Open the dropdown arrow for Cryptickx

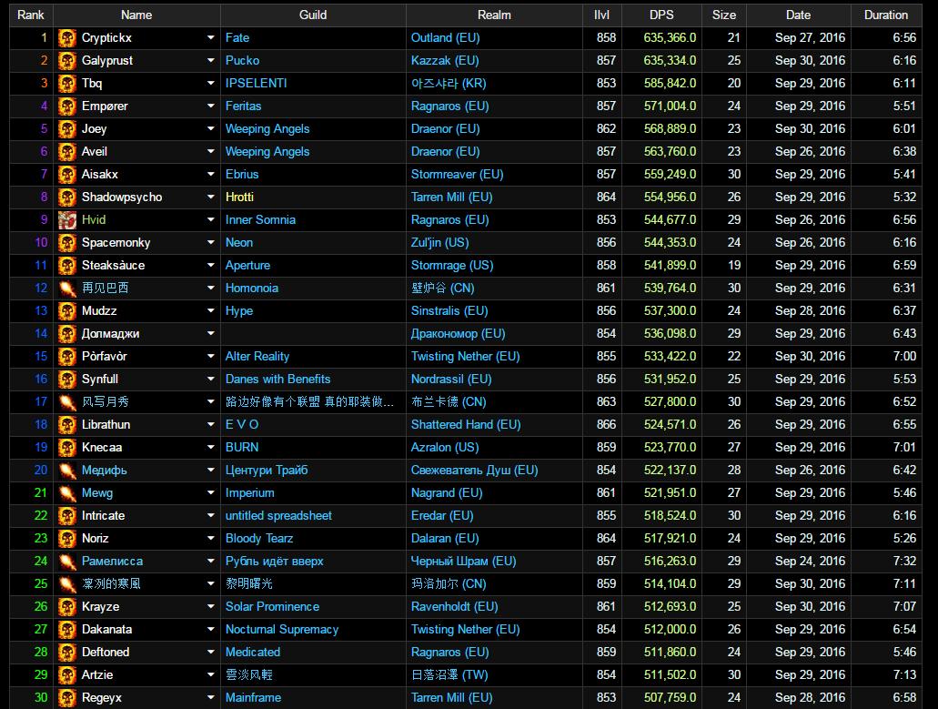click(x=210, y=37)
